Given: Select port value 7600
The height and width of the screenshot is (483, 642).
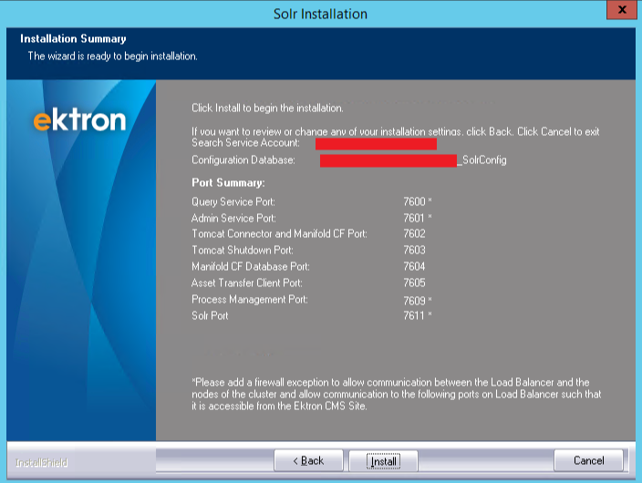Looking at the screenshot, I should pyautogui.click(x=414, y=201).
